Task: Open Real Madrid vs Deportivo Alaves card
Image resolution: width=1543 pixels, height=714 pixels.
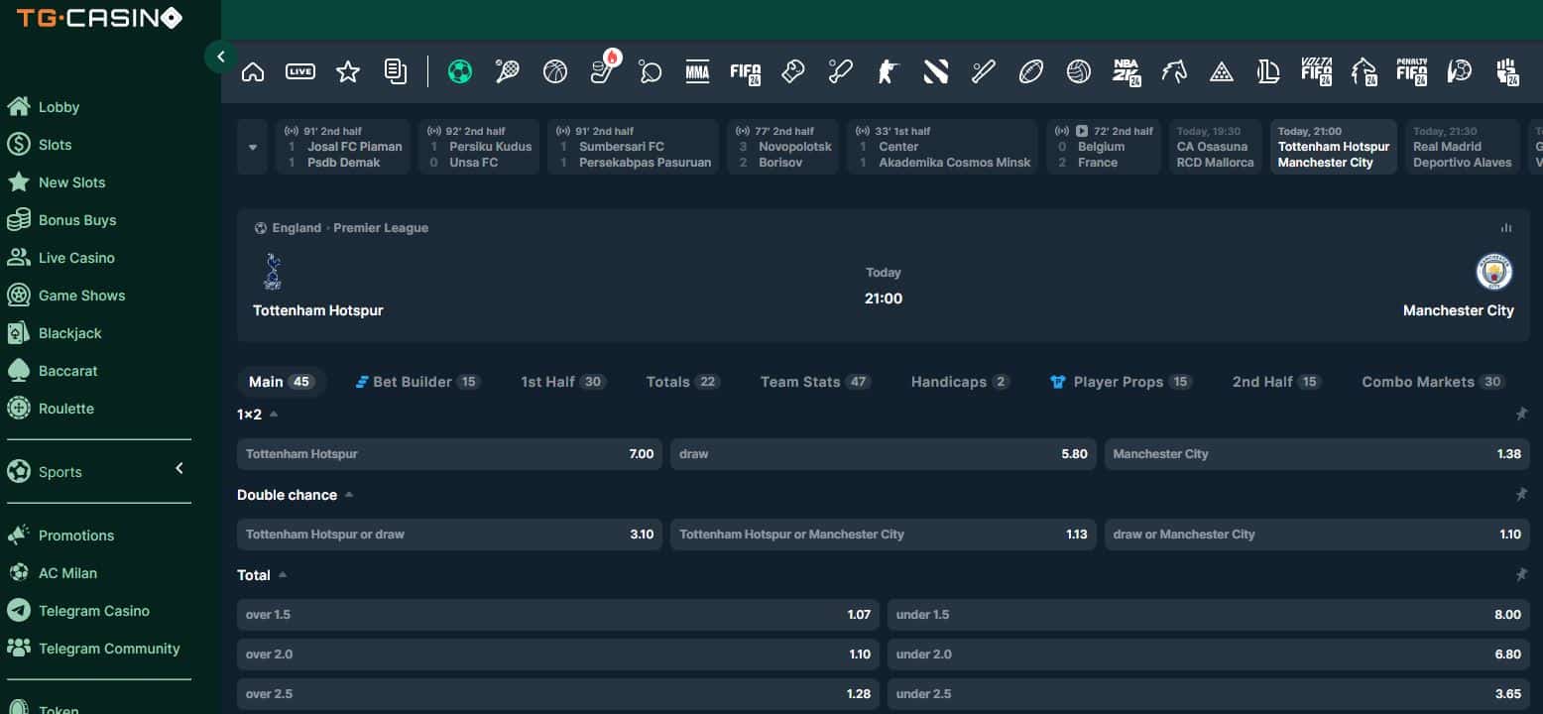Action: click(x=1463, y=147)
